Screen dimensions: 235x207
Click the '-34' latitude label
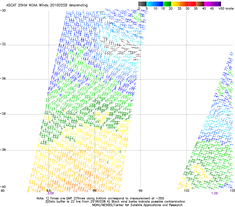[3, 78]
